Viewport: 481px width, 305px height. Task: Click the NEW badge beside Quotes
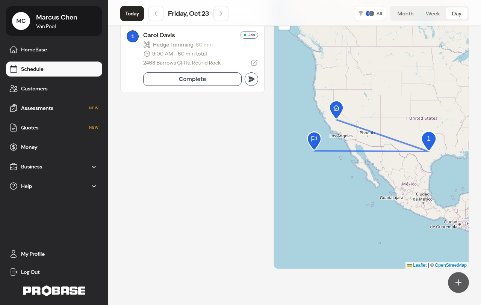[94, 128]
